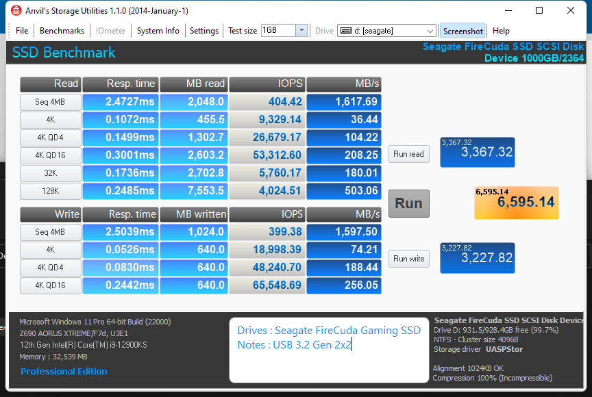This screenshot has width=592, height=397.
Task: Toggle the 128K read test
Action: [50, 191]
